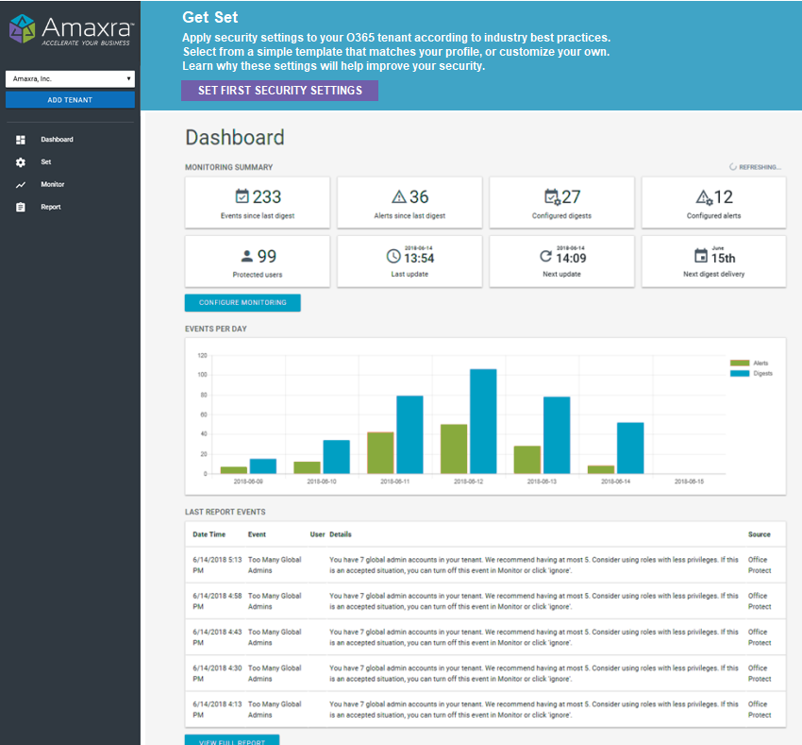This screenshot has width=802, height=745.
Task: Open the Dashboard menu item
Action: [57, 139]
